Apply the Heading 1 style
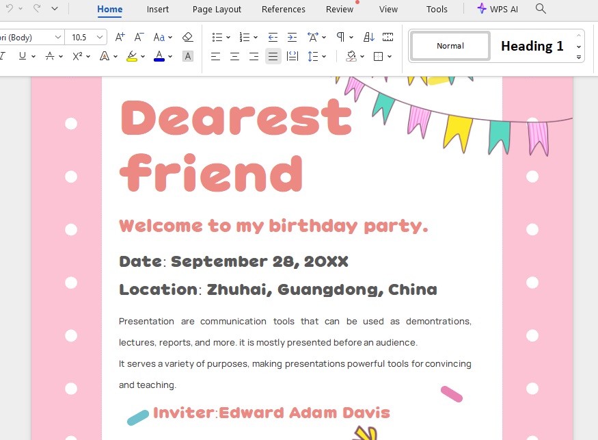The height and width of the screenshot is (440, 598). tap(532, 46)
